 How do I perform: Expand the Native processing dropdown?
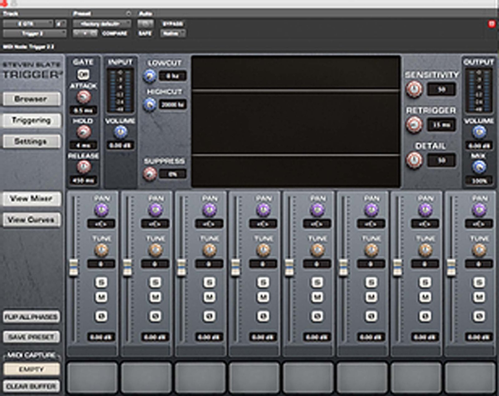173,33
